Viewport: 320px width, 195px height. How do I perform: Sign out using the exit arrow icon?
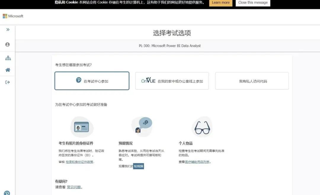click(7, 82)
